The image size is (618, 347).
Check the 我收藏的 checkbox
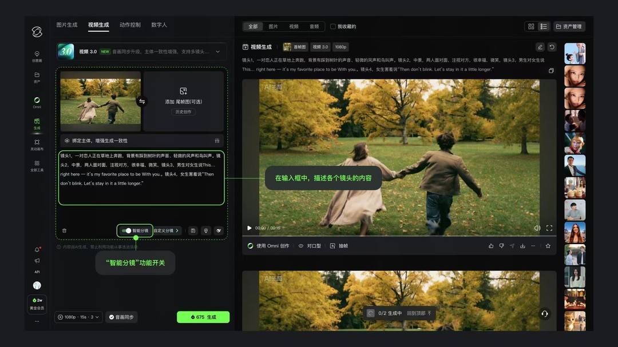tap(333, 26)
